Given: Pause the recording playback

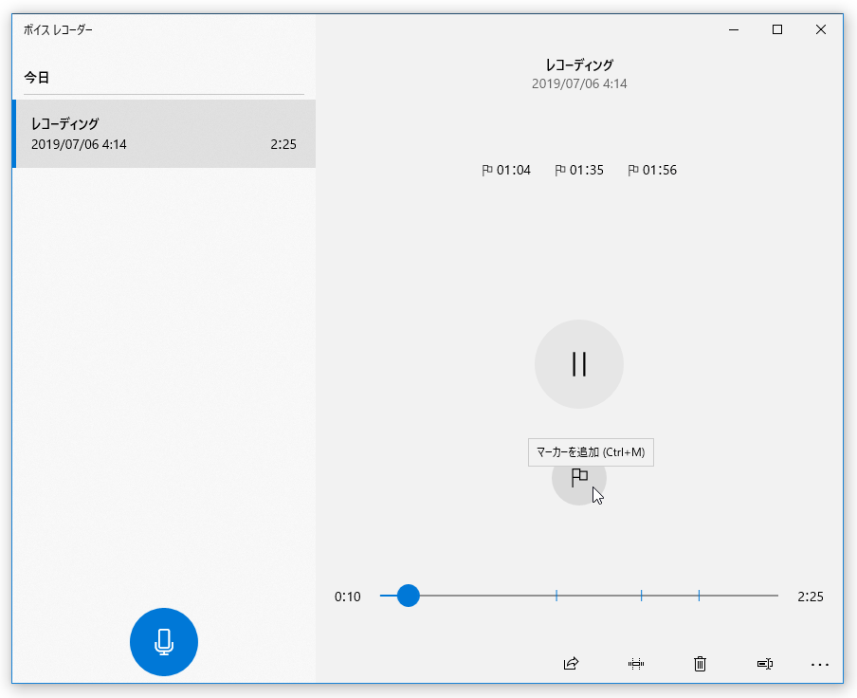Looking at the screenshot, I should tap(579, 364).
